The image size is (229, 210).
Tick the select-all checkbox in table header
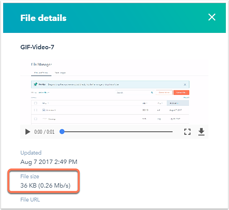pos(36,103)
